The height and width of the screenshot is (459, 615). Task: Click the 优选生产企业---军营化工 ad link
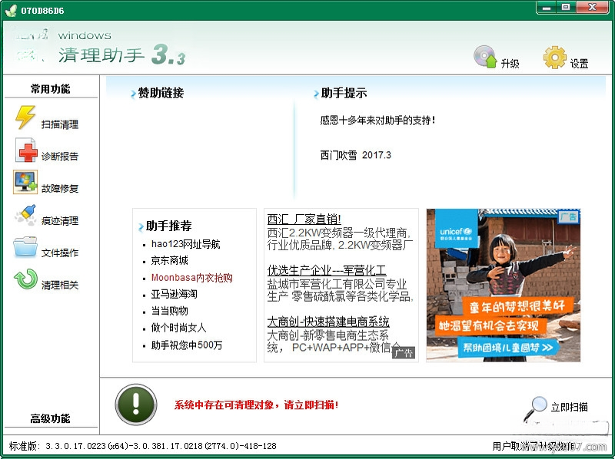[x=327, y=270]
